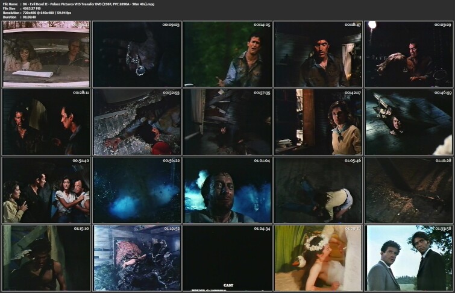Viewport: 455px width, 293px height.
Task: Click the resolution value '720x480 @ 640x480 / 59.94 fps'
Action: click(47, 13)
